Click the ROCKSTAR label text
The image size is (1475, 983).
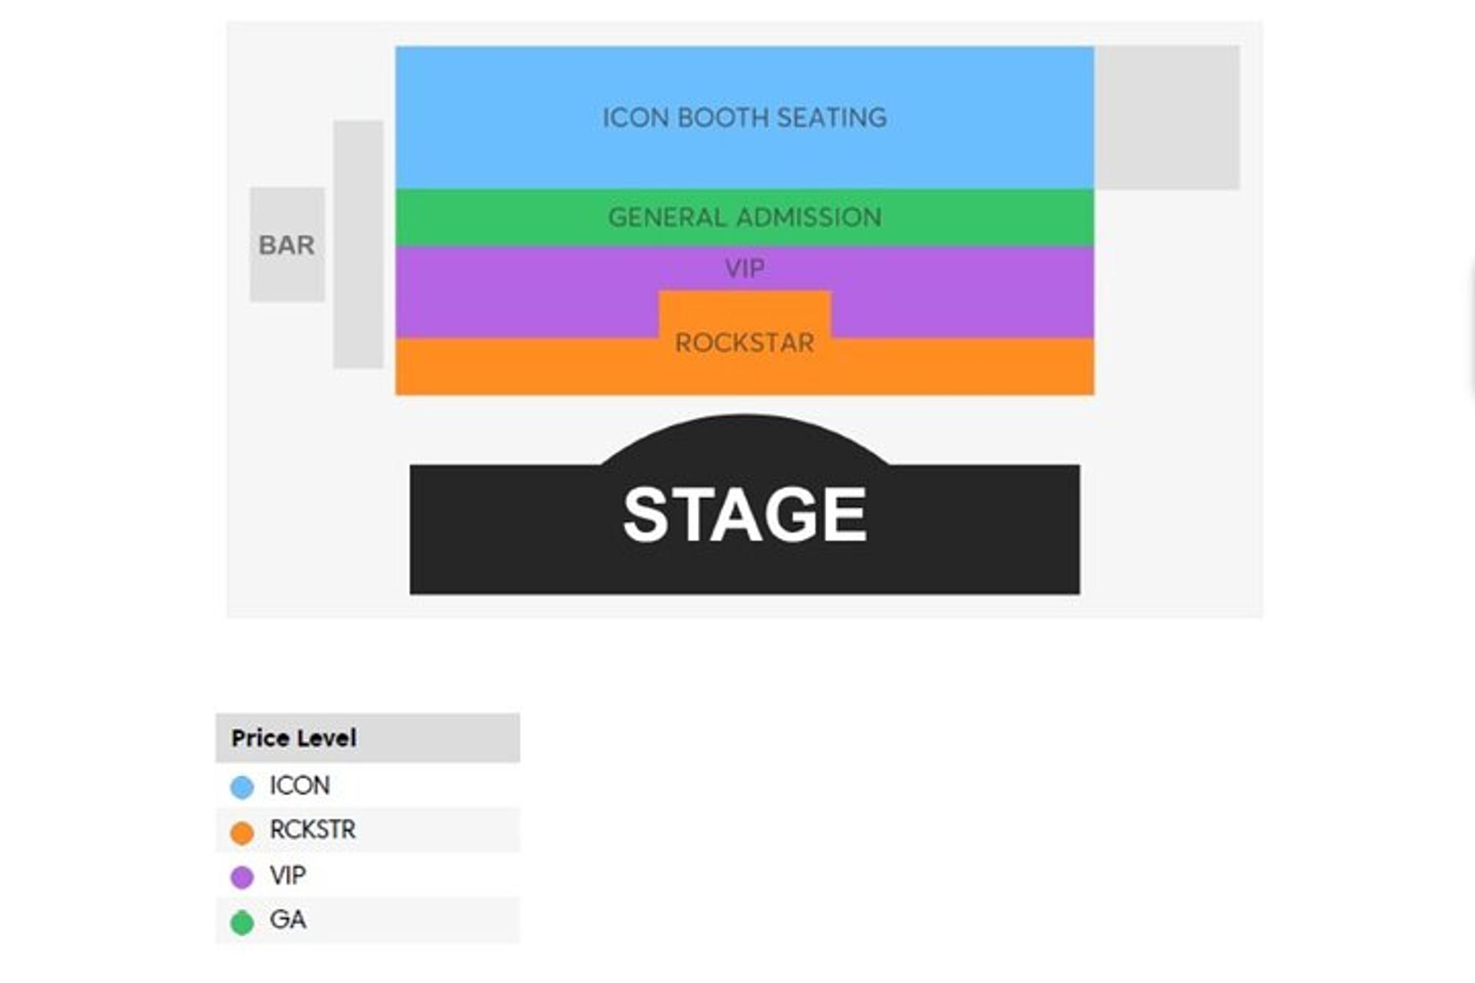[x=744, y=343]
